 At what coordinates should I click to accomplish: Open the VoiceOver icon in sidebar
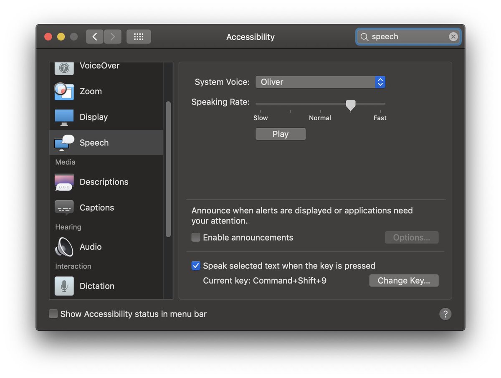click(x=64, y=68)
